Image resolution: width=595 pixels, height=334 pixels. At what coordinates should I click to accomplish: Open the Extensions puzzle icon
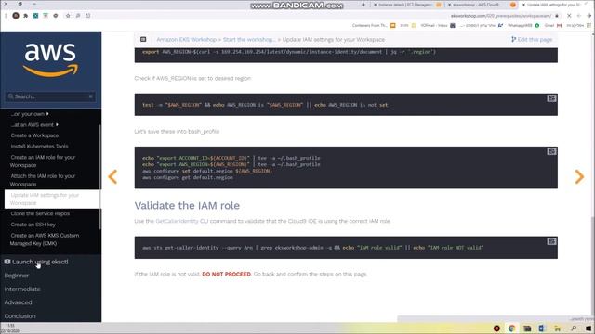(x=25, y=16)
